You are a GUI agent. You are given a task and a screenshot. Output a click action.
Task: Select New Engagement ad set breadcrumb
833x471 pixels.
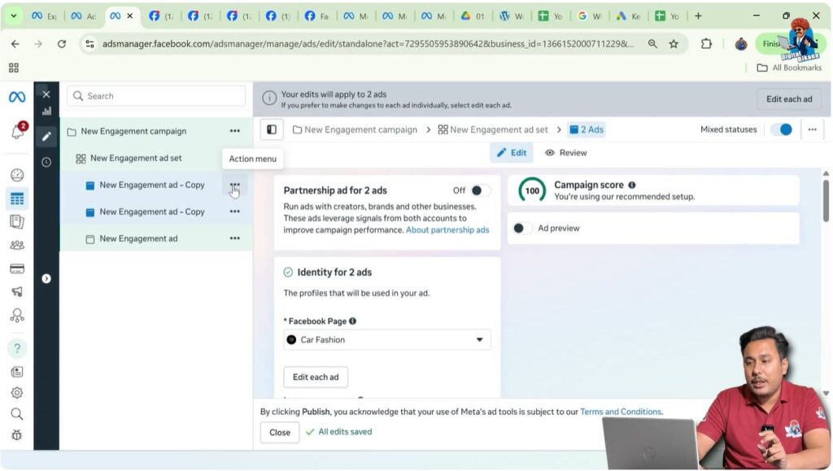point(493,129)
